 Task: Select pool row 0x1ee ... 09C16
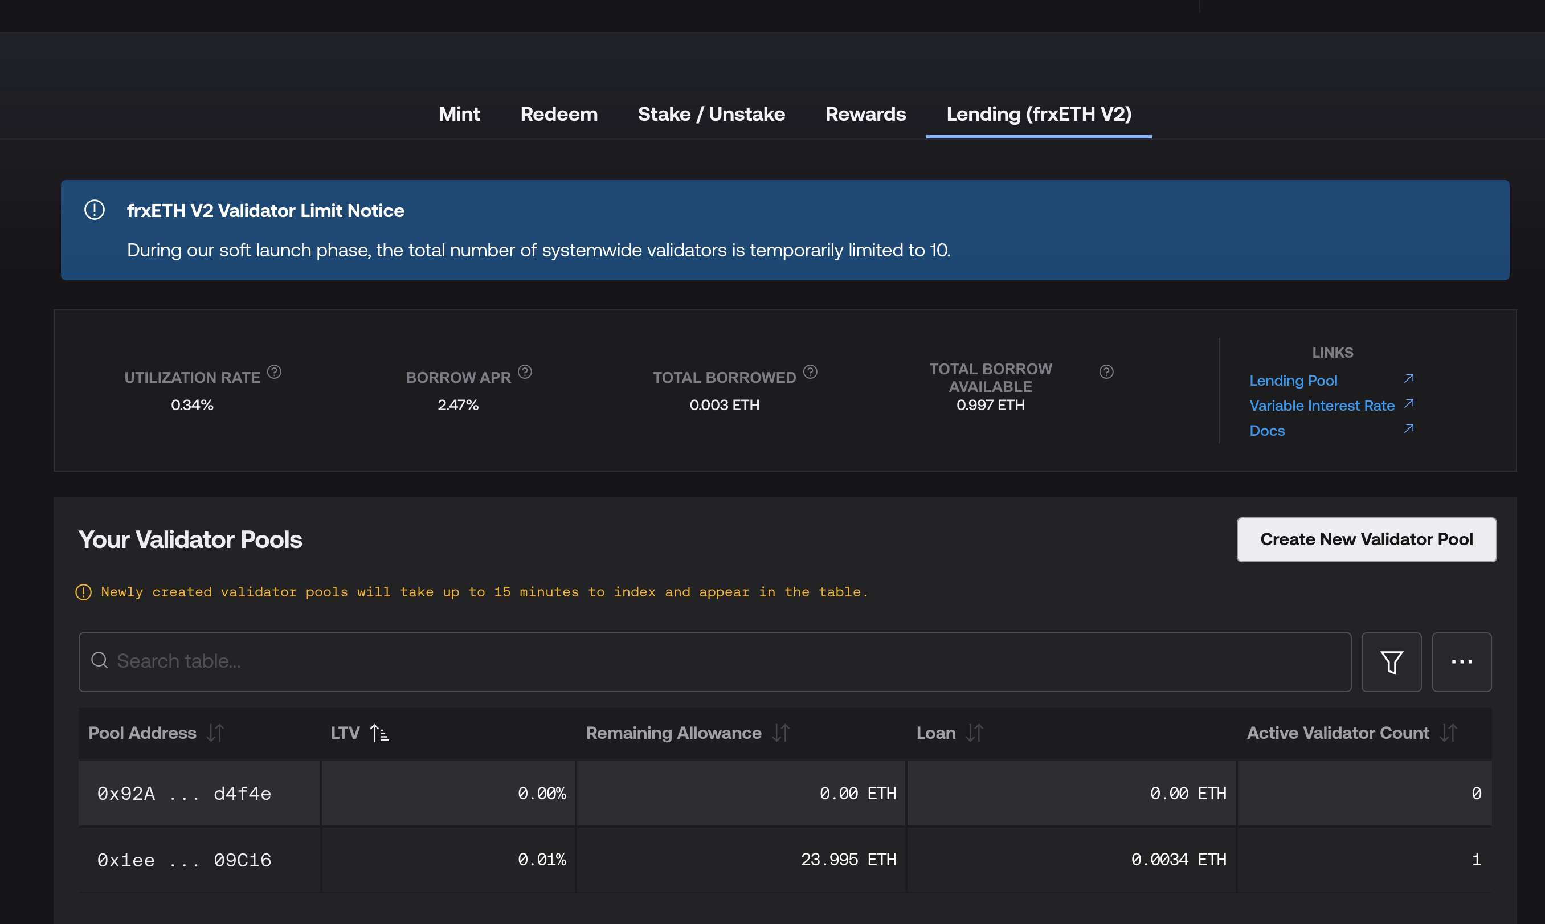pyautogui.click(x=184, y=860)
